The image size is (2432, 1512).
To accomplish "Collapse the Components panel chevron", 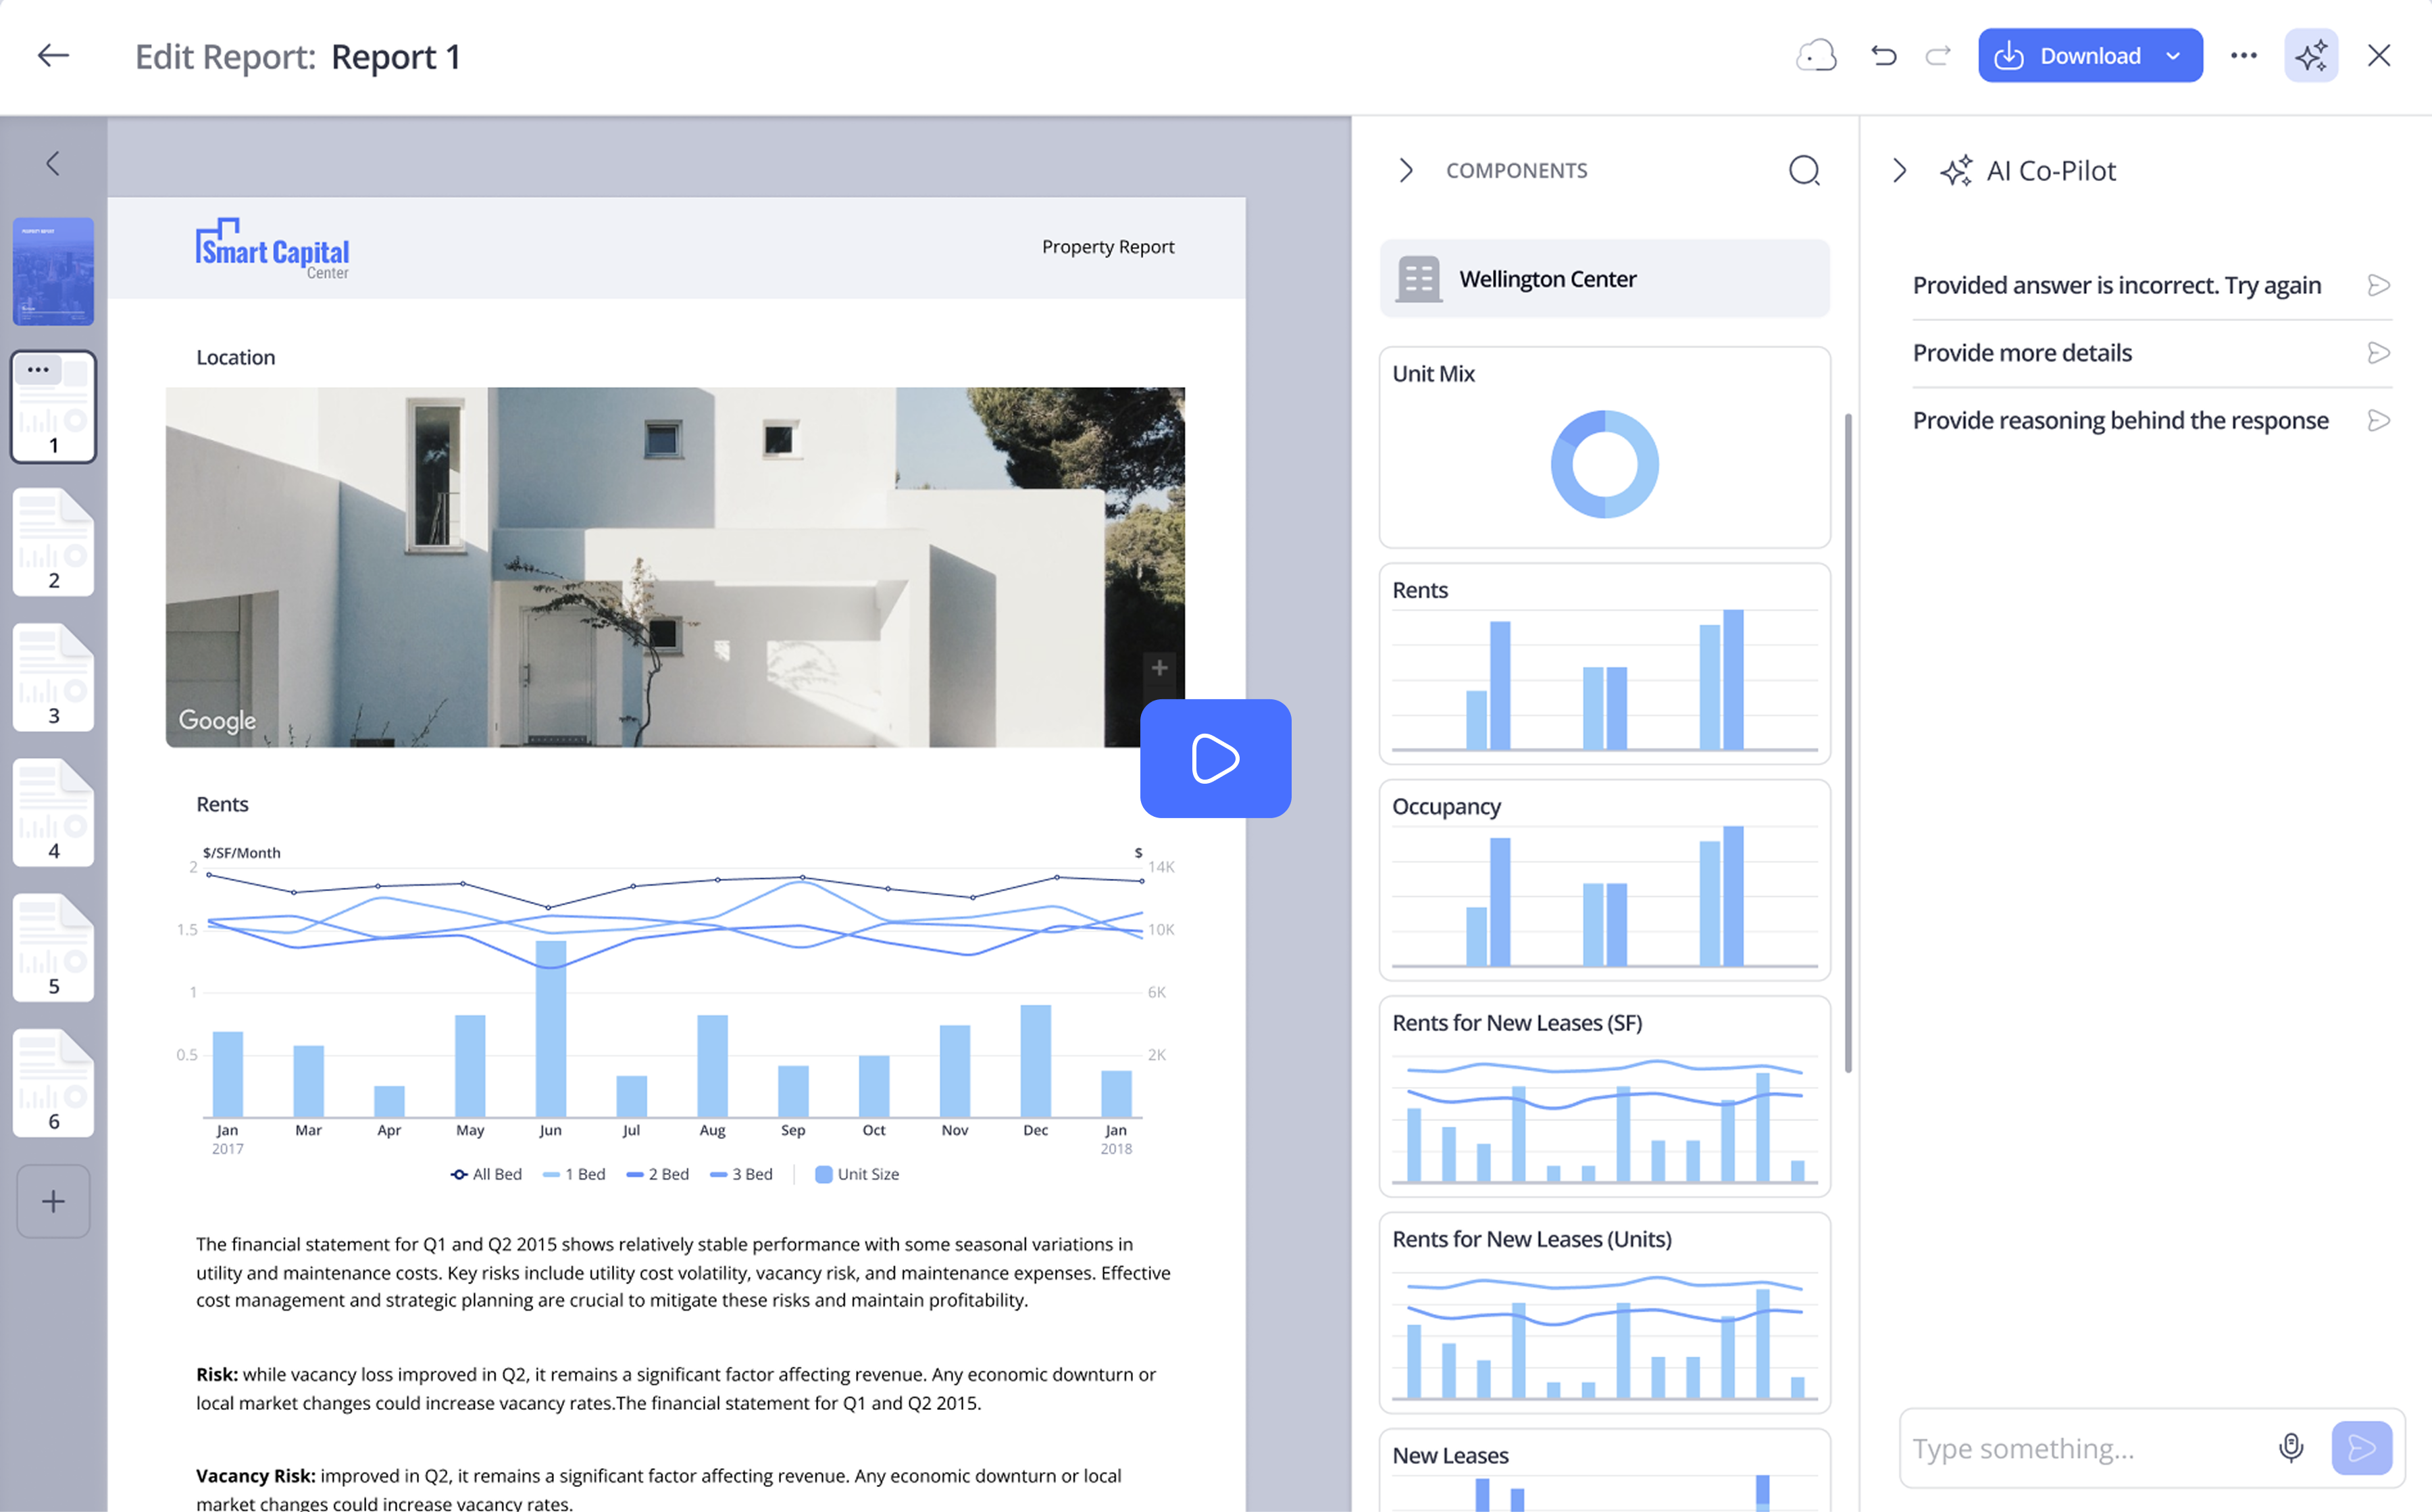I will pos(1406,170).
